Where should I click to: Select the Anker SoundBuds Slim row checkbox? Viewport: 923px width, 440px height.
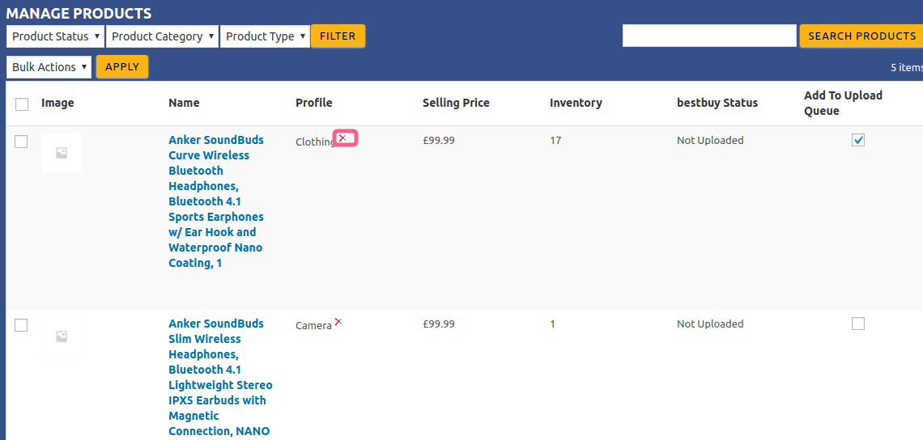[x=21, y=325]
